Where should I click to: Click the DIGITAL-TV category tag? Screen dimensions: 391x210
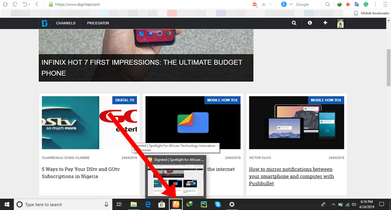coord(125,100)
